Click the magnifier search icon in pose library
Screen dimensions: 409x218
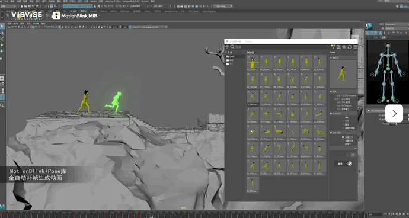tap(232, 47)
